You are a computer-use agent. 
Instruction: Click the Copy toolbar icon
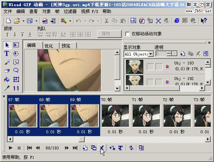pos(115,21)
